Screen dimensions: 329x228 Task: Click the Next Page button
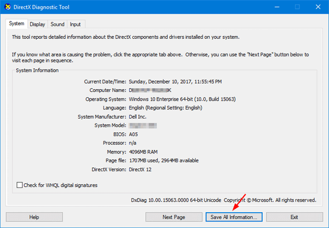(174, 217)
